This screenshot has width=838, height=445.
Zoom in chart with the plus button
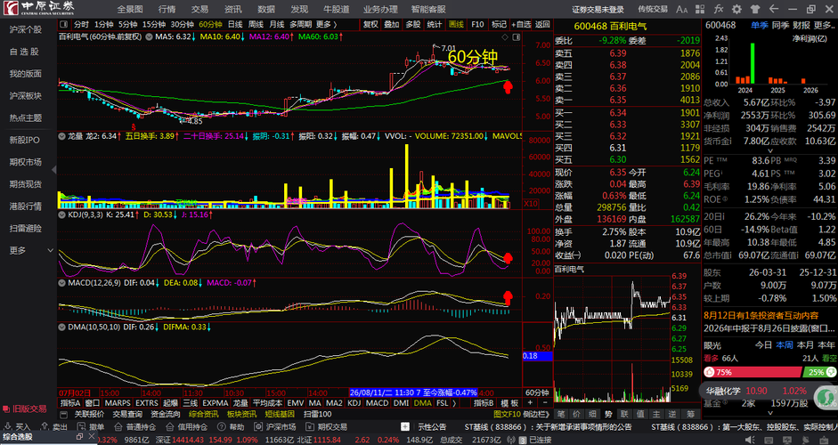[530, 403]
